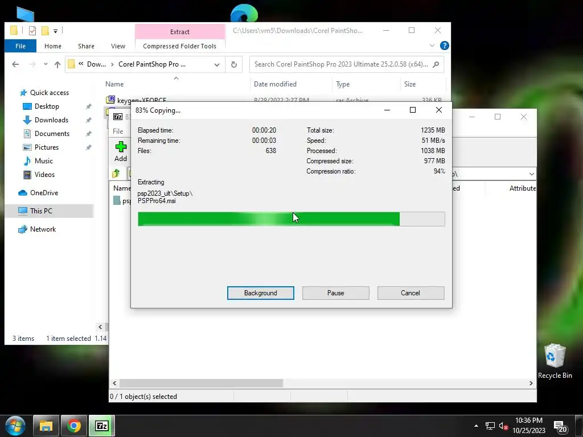583x437 pixels.
Task: Open the recent locations dropdown arrow
Action: pyautogui.click(x=46, y=64)
